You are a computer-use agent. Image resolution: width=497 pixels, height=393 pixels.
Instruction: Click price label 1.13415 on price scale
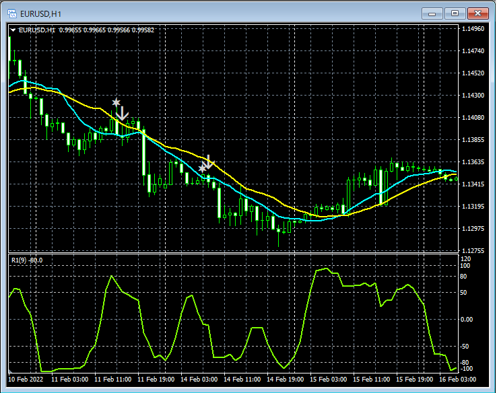coord(473,184)
